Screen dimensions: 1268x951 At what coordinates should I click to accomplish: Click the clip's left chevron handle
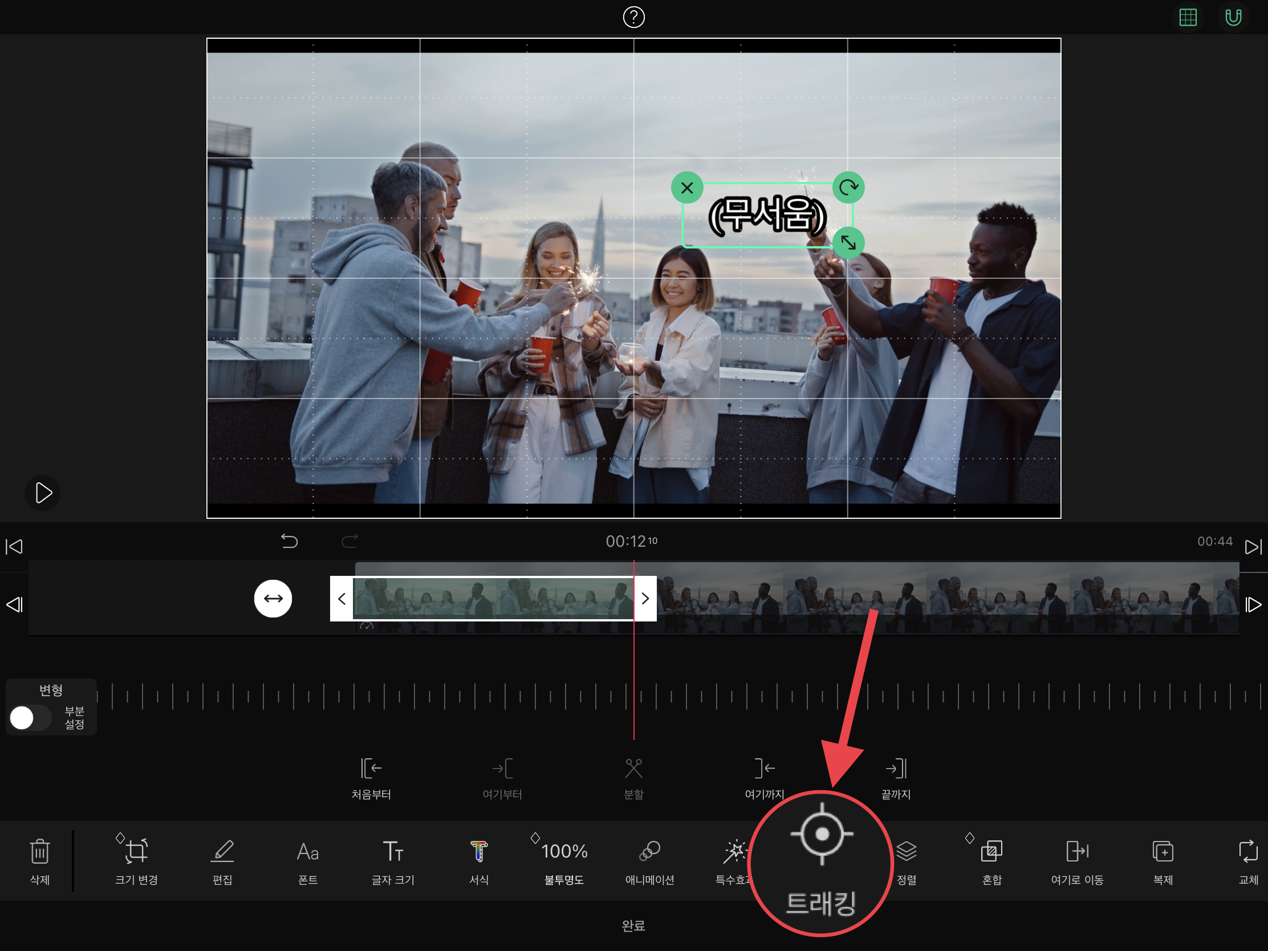coord(342,599)
